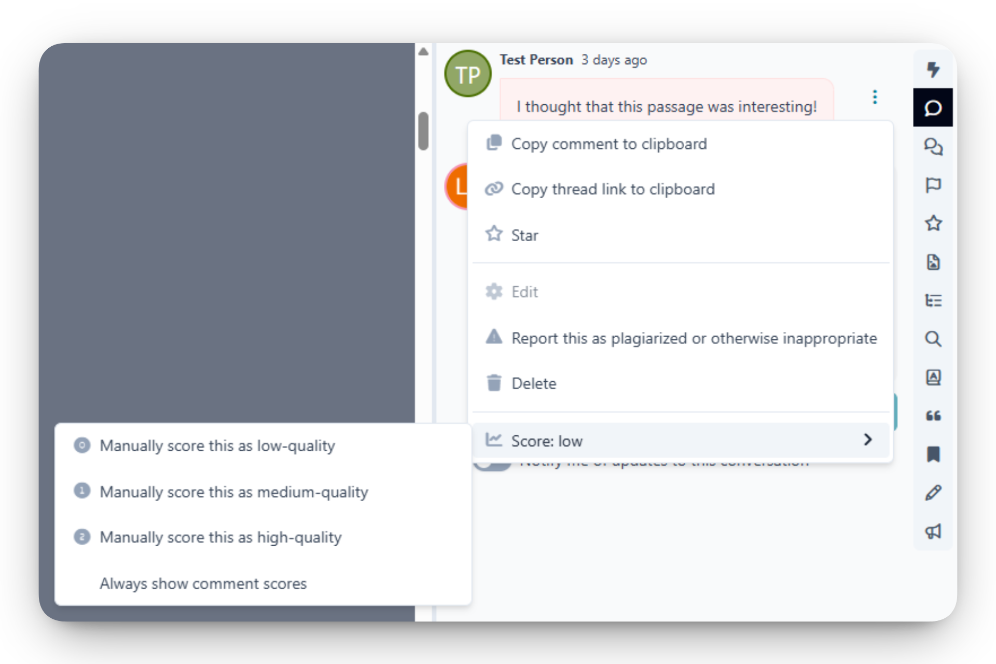Open the three-dot comment options menu
Image resolution: width=996 pixels, height=664 pixels.
tap(875, 97)
